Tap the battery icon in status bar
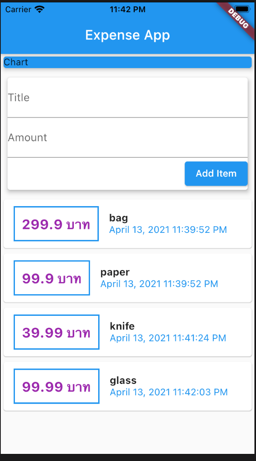Image resolution: width=256 pixels, height=461 pixels. pos(243,9)
